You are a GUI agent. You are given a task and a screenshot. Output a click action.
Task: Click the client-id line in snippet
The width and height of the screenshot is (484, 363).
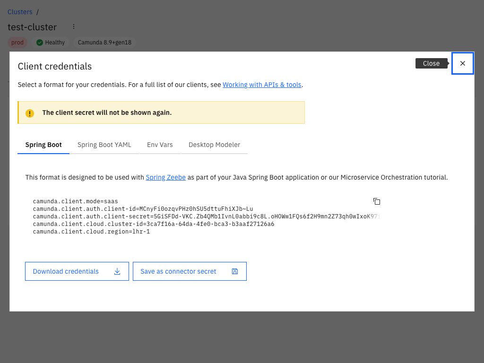click(143, 209)
